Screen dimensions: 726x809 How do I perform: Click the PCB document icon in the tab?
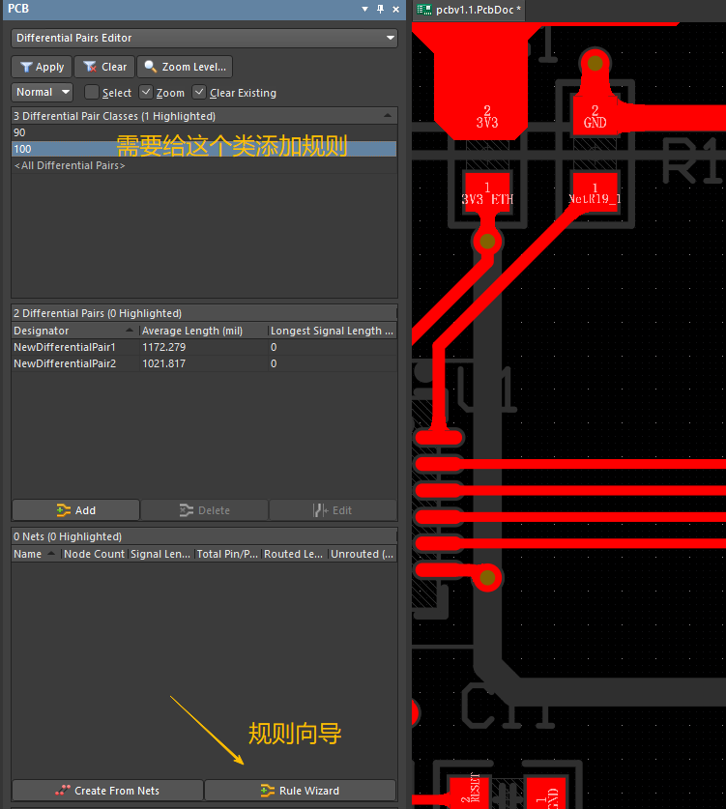point(424,10)
